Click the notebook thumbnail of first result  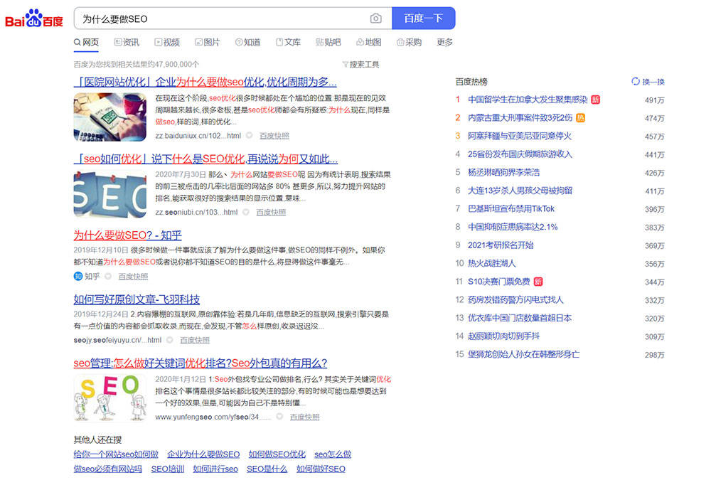tap(110, 117)
